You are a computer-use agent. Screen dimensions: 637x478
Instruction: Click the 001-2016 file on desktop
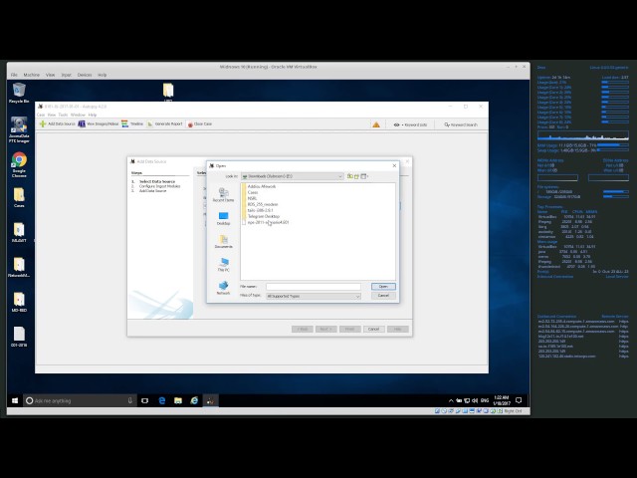(19, 337)
